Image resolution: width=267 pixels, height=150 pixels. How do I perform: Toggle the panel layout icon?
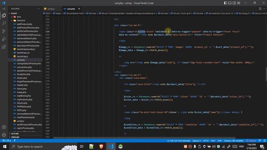point(230,3)
